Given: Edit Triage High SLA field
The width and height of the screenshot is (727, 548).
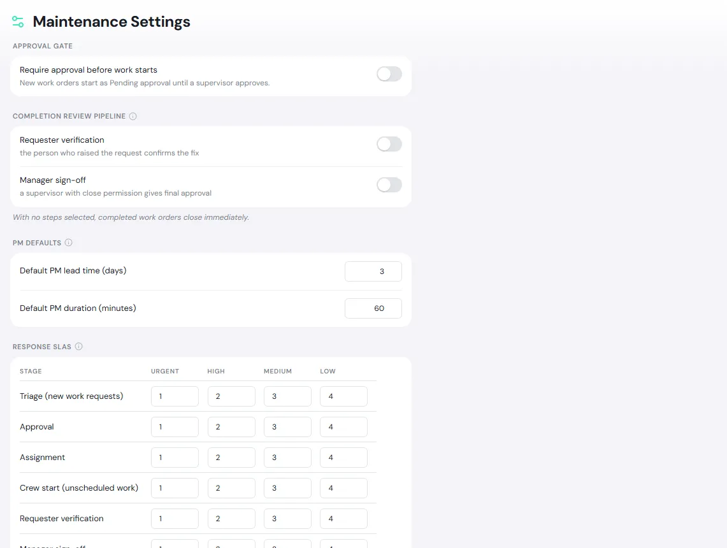Looking at the screenshot, I should (231, 396).
